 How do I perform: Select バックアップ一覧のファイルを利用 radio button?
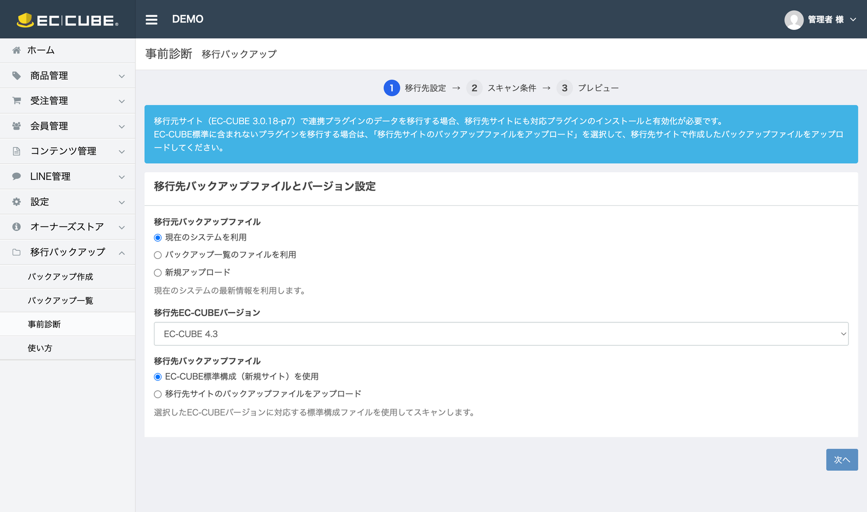click(x=158, y=255)
